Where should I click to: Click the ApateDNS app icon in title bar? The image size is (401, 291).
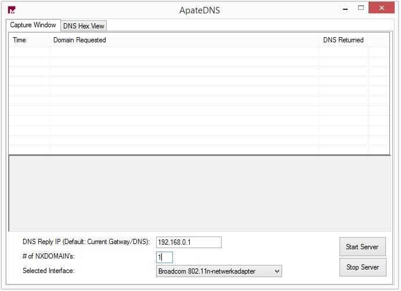[12, 10]
